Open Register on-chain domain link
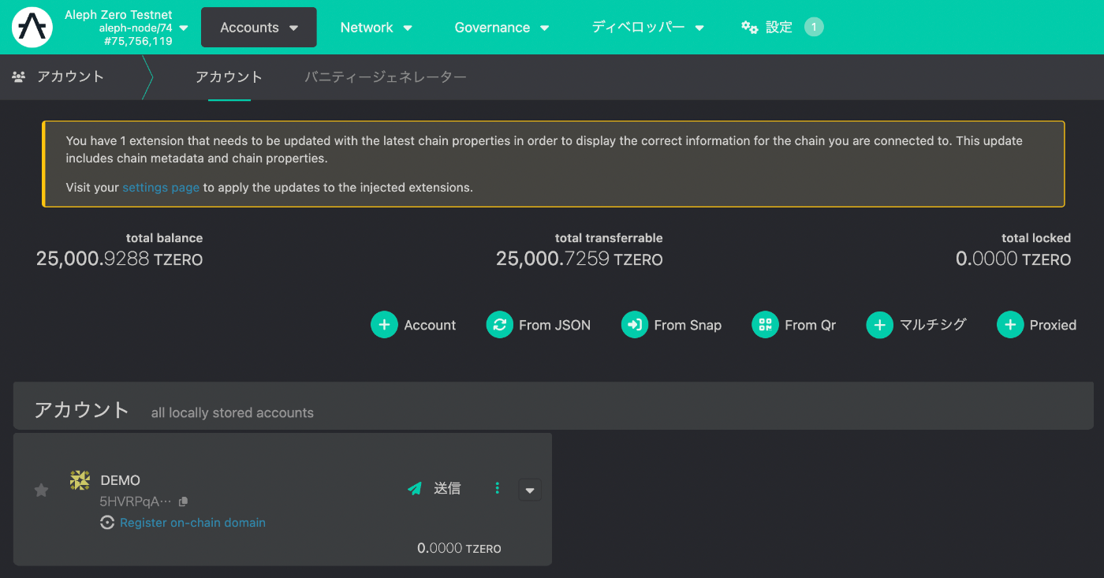Viewport: 1104px width, 578px height. coord(192,523)
